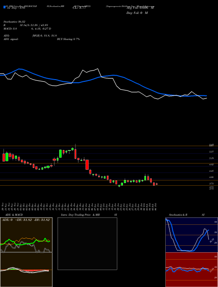Click the 36.32 label in the Stochastics panel
This screenshot has width=218, height=287.
coord(211,240)
